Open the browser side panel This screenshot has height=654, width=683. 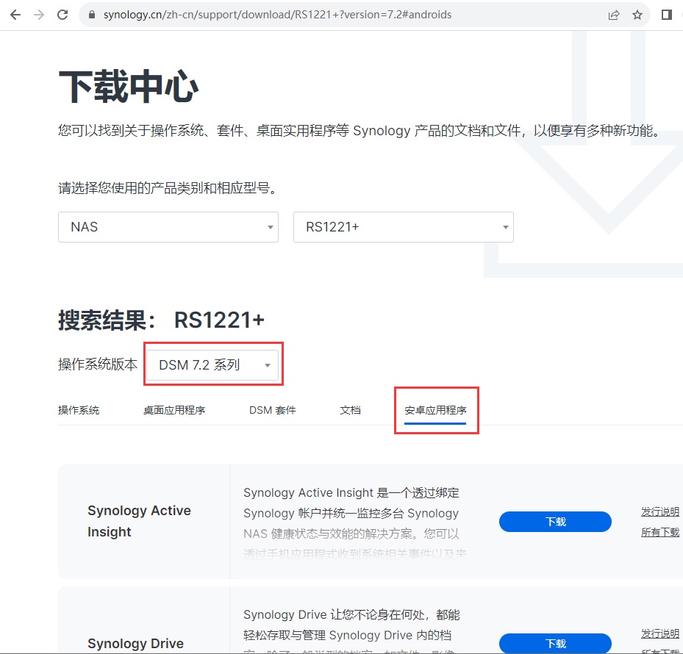coord(666,15)
